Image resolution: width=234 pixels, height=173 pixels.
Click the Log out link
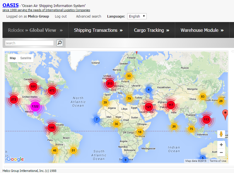[x=61, y=16]
